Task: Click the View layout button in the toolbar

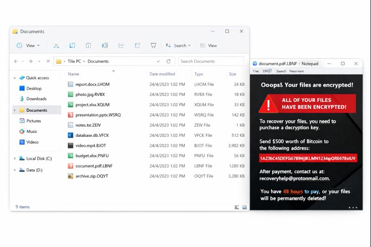Action: tap(208, 45)
